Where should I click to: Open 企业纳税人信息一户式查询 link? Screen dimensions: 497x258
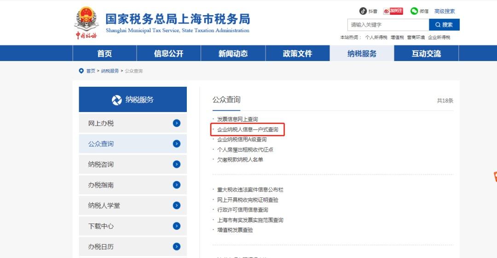(x=248, y=129)
